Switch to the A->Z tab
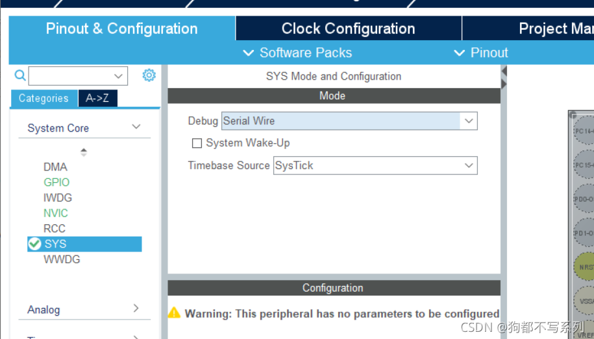The width and height of the screenshot is (594, 339). (x=97, y=98)
